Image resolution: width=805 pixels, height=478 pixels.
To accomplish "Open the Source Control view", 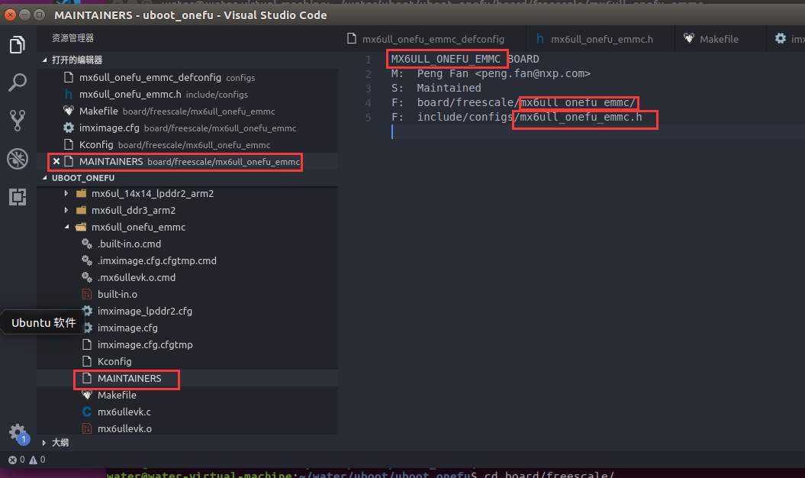I will pyautogui.click(x=18, y=121).
